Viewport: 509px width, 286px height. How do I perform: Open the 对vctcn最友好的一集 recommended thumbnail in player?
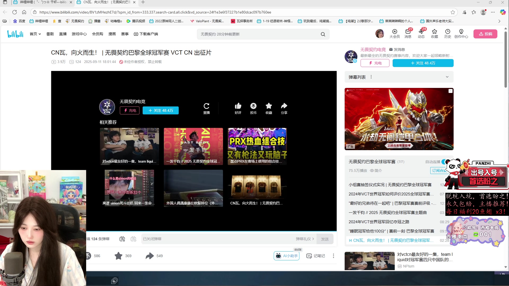point(129,146)
